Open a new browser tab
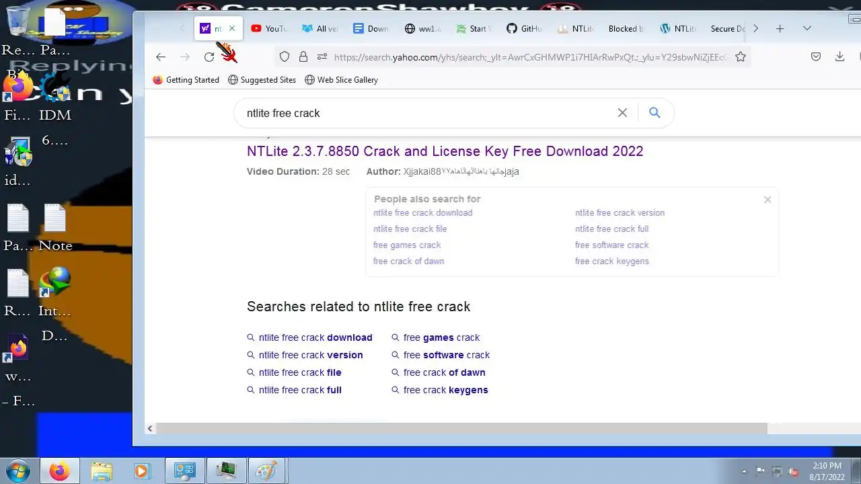The width and height of the screenshot is (861, 484). 780,28
